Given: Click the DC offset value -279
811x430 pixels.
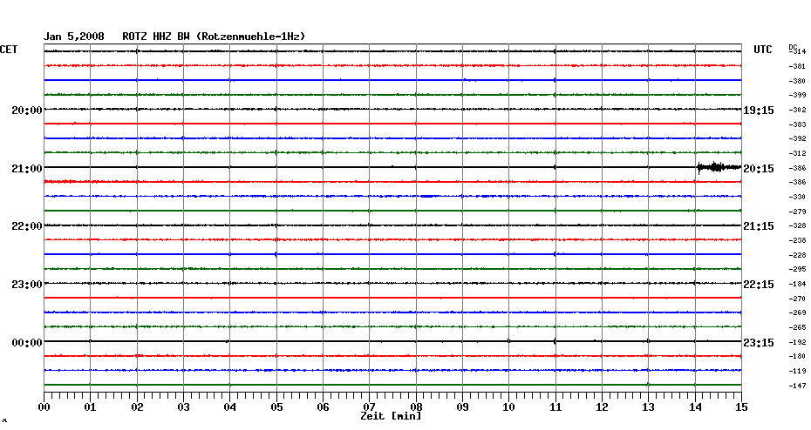Looking at the screenshot, I should 797,212.
